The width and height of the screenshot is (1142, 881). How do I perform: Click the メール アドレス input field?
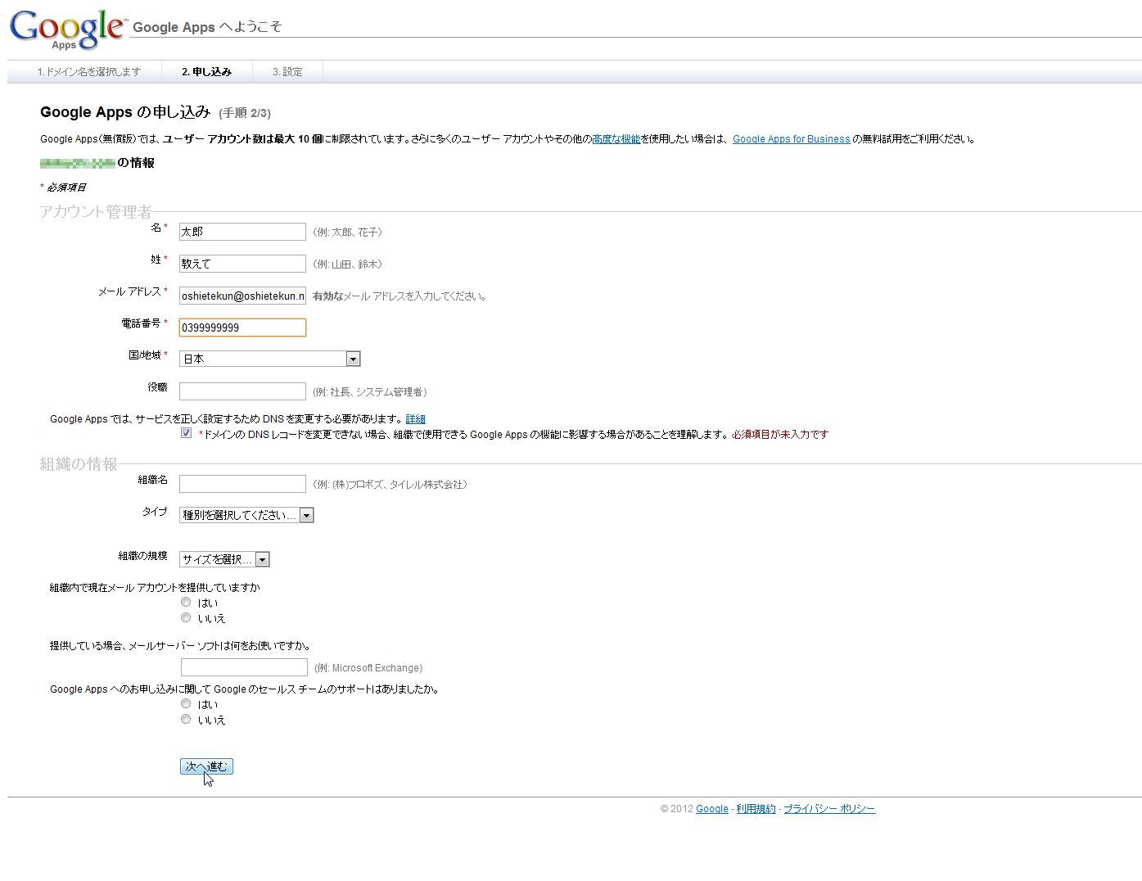click(x=242, y=296)
